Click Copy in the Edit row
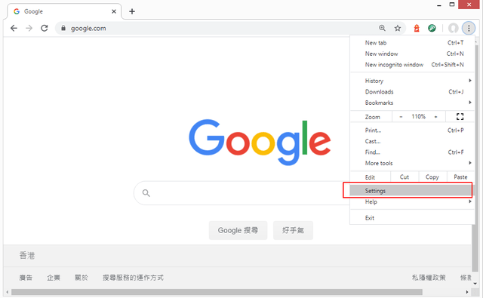 (432, 177)
